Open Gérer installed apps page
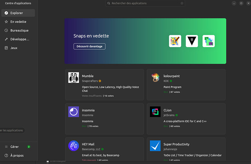Screen dimensions: 251x164 [x=18, y=147]
